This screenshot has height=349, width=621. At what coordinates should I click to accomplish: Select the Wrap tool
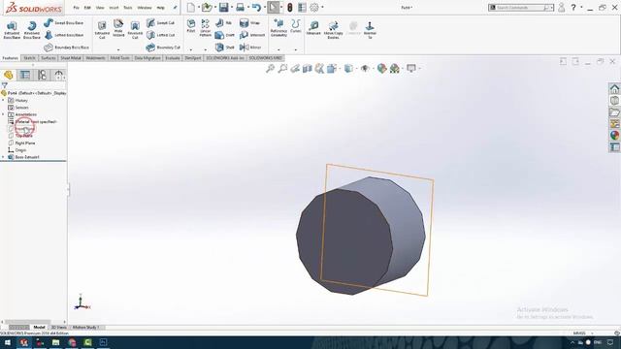[x=250, y=23]
